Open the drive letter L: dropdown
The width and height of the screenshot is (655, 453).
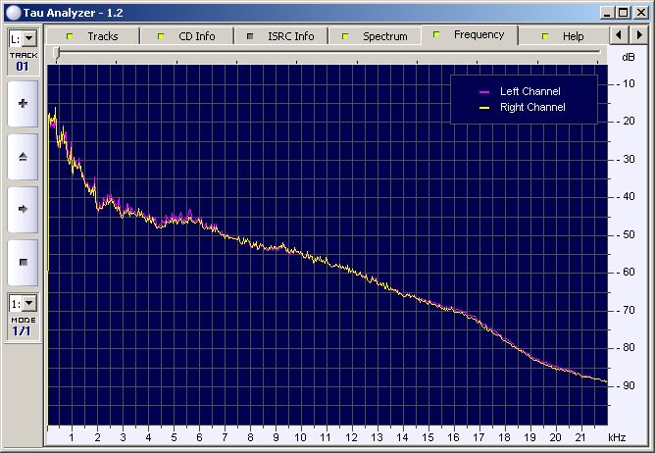coord(23,38)
